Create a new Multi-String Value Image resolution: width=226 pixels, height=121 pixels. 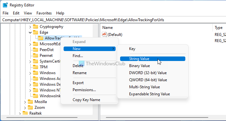point(153,87)
